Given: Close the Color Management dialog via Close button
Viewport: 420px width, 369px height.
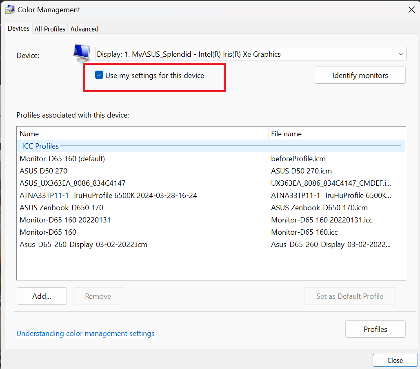Looking at the screenshot, I should [x=395, y=360].
